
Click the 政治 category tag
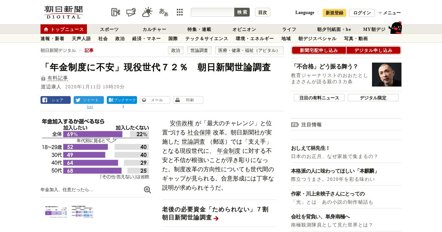(x=176, y=50)
